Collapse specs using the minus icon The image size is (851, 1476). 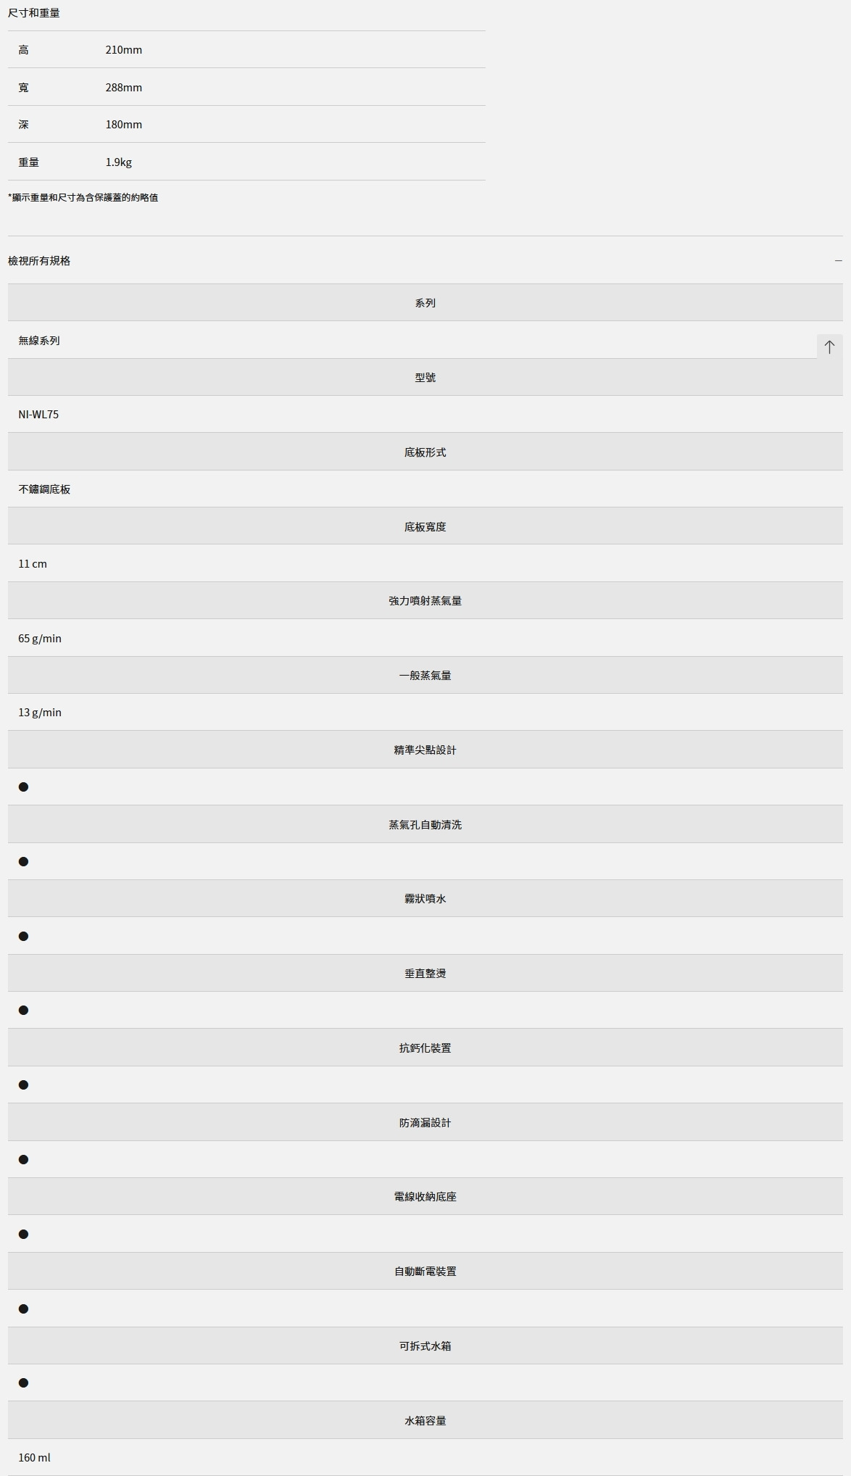tap(838, 260)
